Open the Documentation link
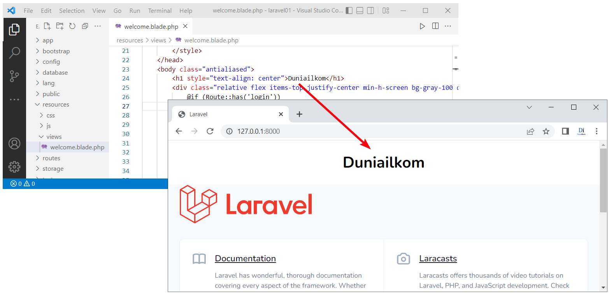This screenshot has width=609, height=294. pyautogui.click(x=245, y=259)
